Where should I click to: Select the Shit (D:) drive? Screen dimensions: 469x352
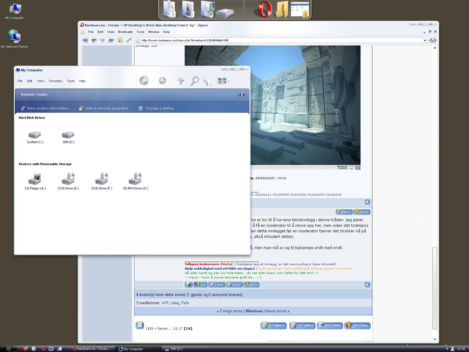click(x=68, y=137)
